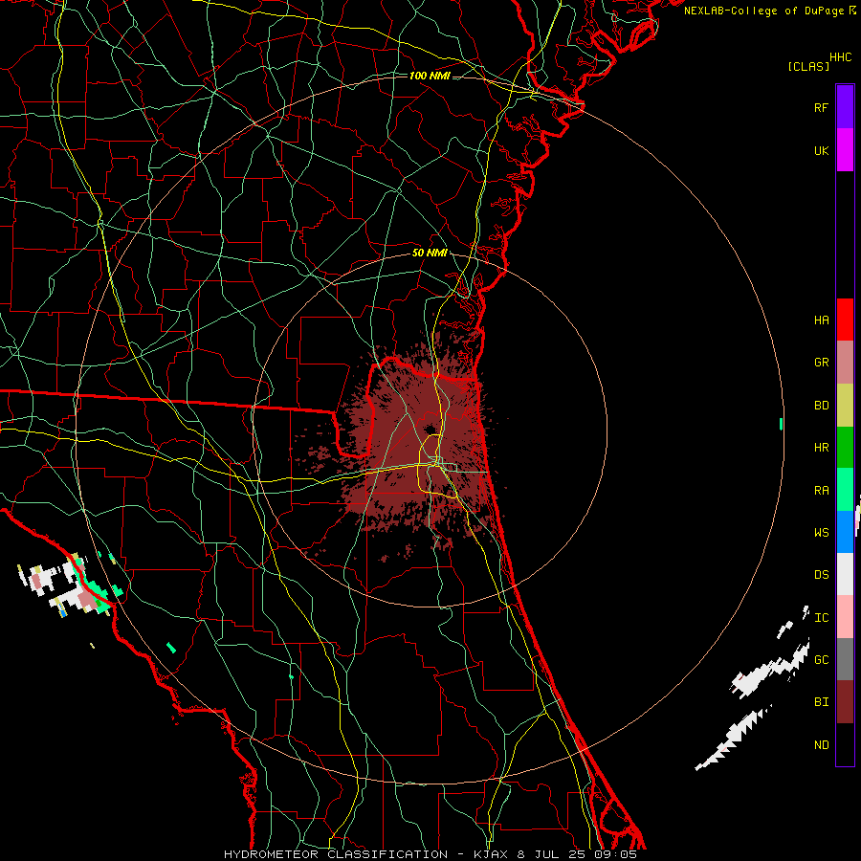Click the "HR" legend label
Viewport: 861px width, 861px height.
[821, 448]
